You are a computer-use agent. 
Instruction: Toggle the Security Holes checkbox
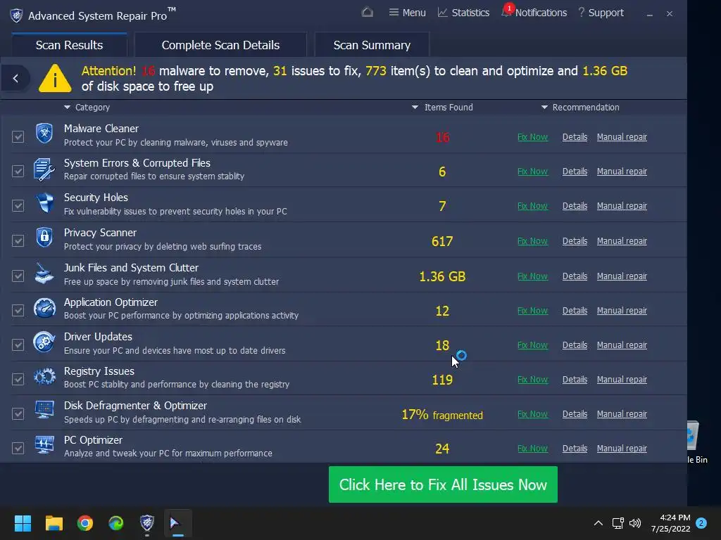[x=18, y=205]
